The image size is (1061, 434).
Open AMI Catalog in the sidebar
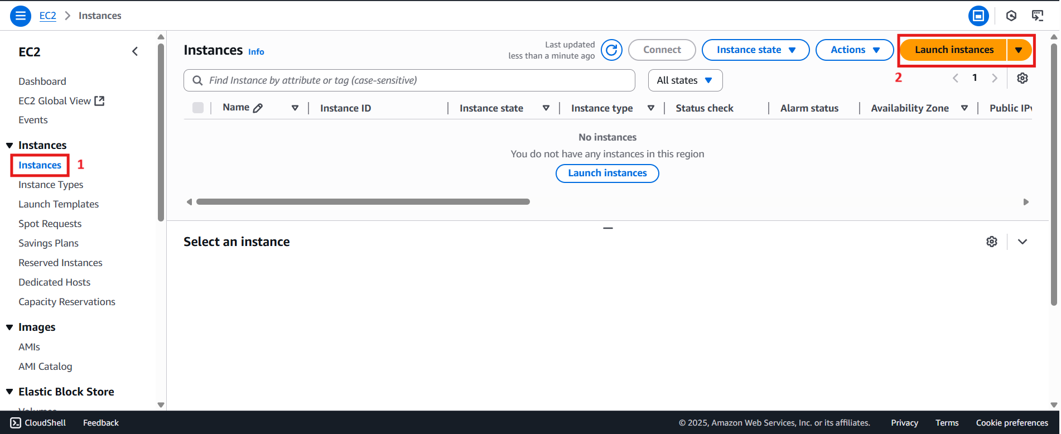pyautogui.click(x=45, y=367)
